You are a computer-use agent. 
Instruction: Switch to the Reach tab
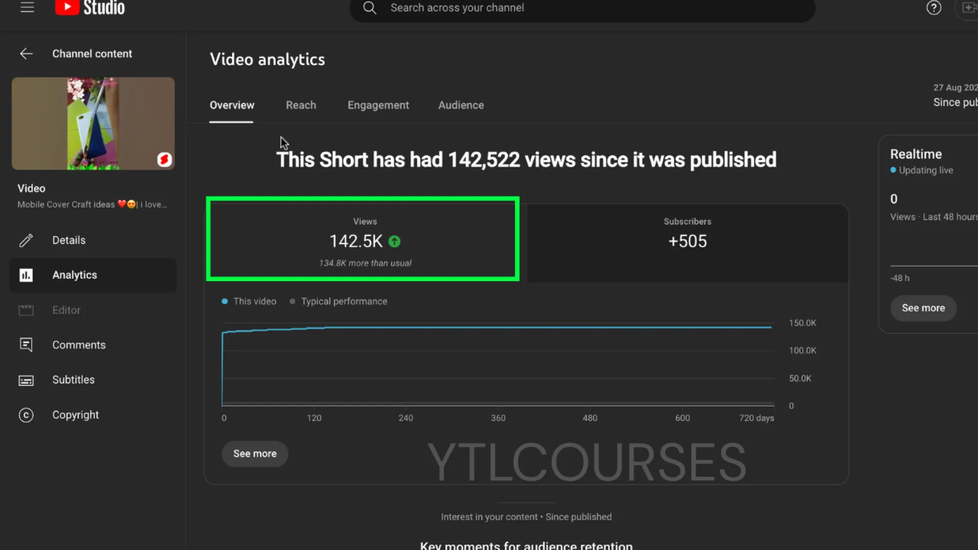click(x=301, y=105)
